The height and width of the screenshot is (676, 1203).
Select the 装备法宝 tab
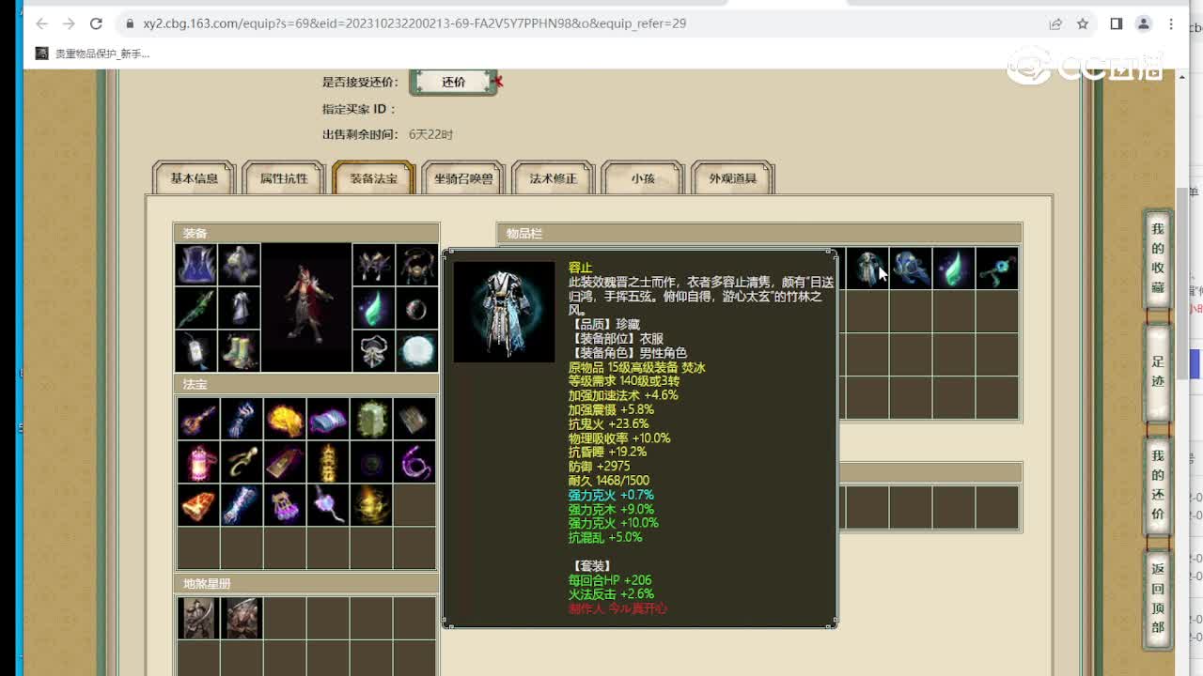tap(373, 177)
